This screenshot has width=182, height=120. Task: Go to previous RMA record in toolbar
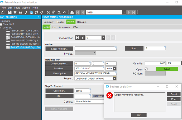pos(83,12)
